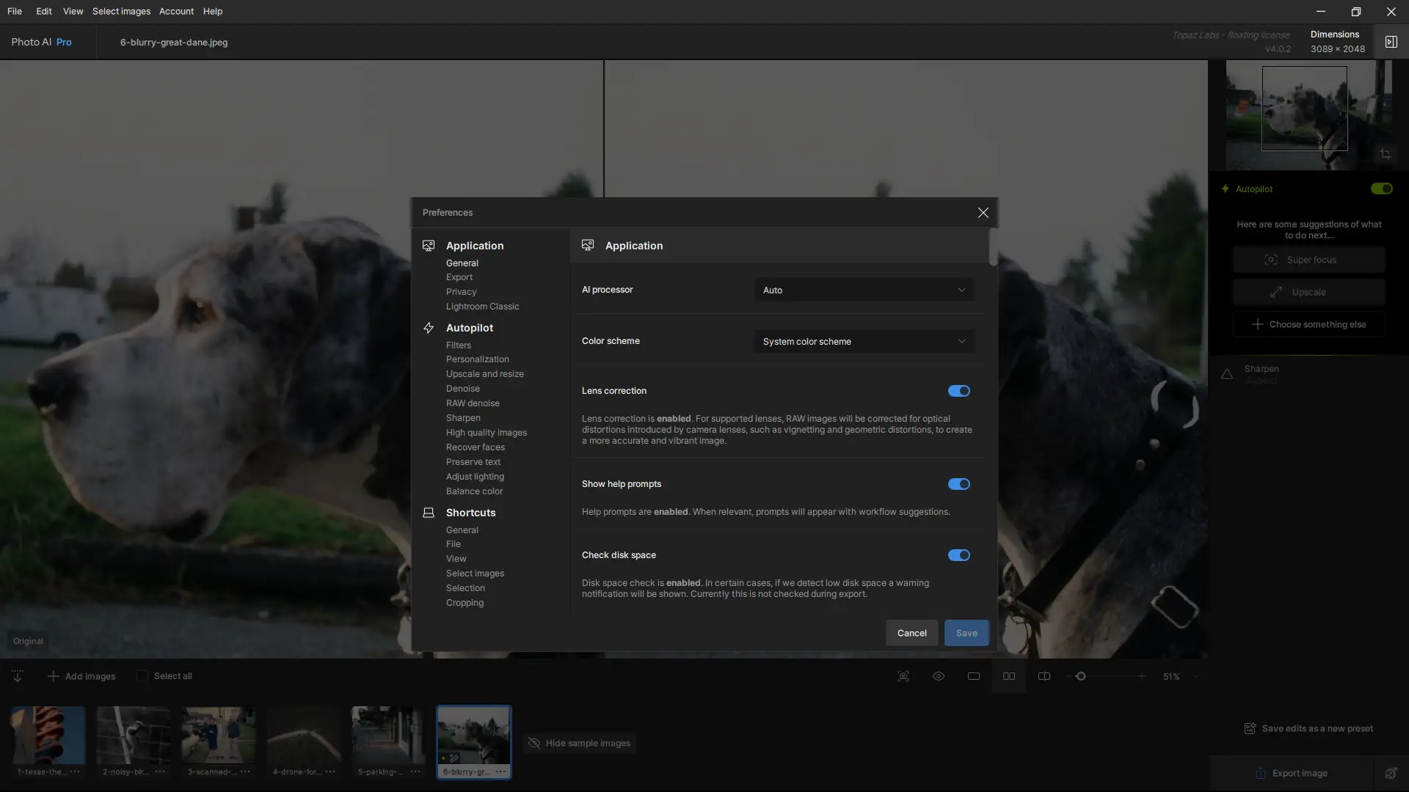Click the eye preview icon in toolbar
This screenshot has height=792, width=1409.
tap(939, 676)
